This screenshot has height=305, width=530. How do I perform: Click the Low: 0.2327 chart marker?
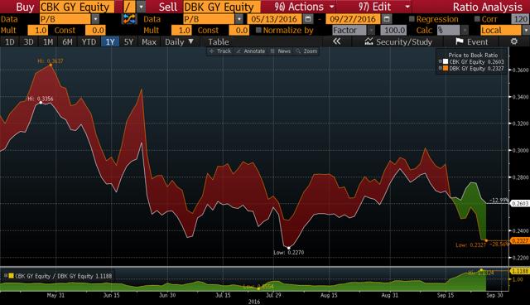tap(471, 244)
